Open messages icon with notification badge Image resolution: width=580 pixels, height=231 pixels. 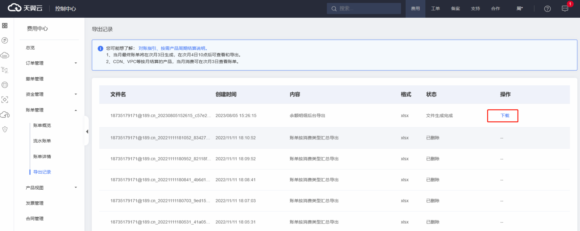coord(565,9)
